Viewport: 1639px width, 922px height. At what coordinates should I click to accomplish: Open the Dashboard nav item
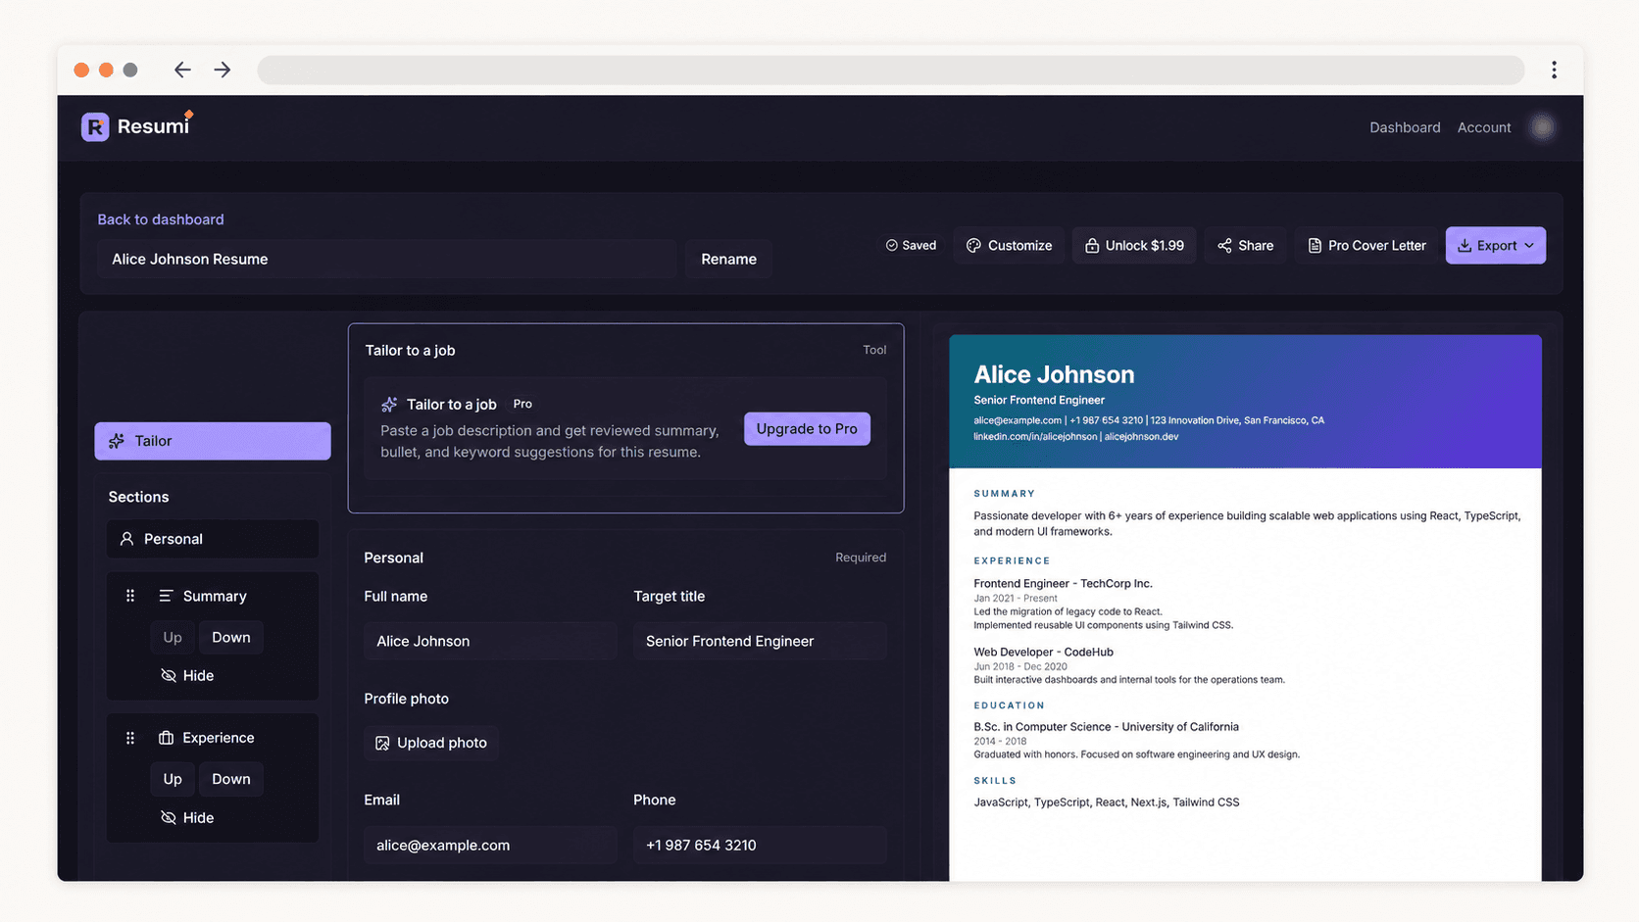tap(1405, 127)
